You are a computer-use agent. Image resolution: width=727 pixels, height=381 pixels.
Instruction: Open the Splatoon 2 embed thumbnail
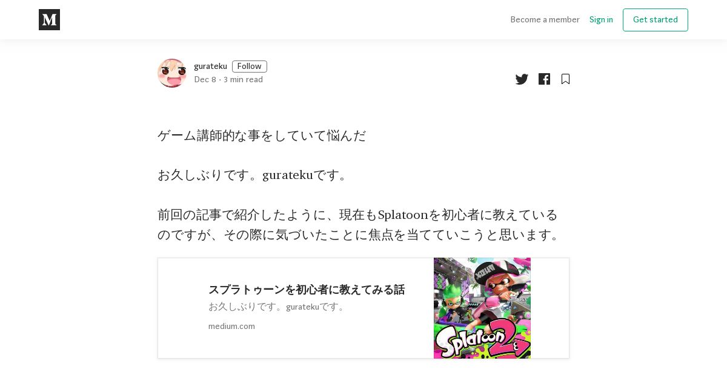point(482,308)
